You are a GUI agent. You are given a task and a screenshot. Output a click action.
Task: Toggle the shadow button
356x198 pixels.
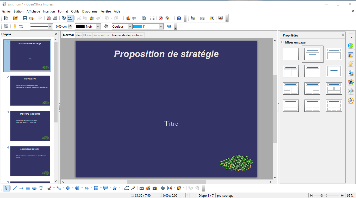click(169, 26)
